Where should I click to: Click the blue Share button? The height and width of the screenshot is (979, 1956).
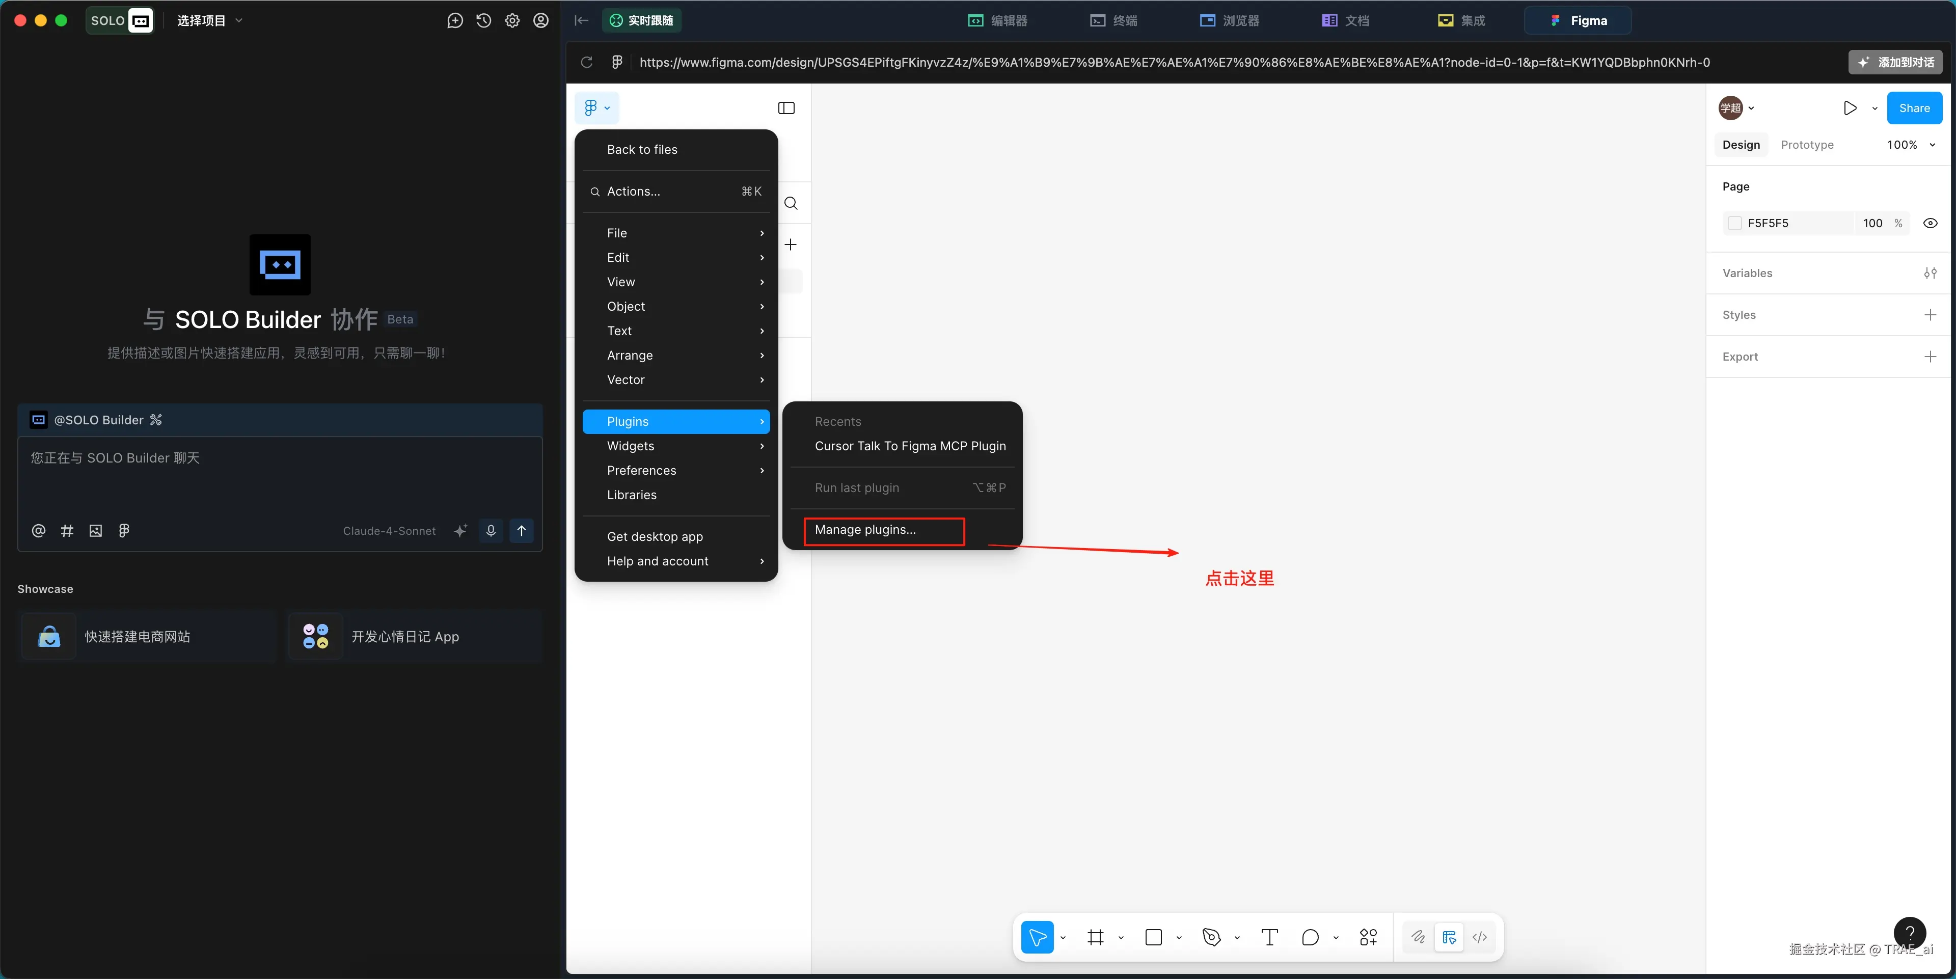[1914, 108]
